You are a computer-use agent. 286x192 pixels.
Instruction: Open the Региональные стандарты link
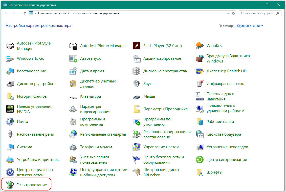tap(103, 134)
